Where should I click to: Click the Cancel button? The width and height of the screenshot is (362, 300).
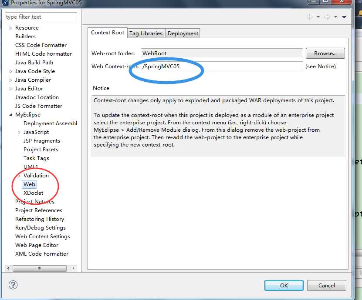tap(326, 286)
